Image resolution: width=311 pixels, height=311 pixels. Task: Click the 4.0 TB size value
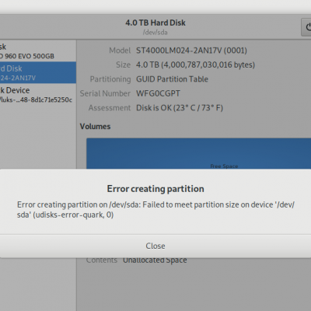pos(195,65)
